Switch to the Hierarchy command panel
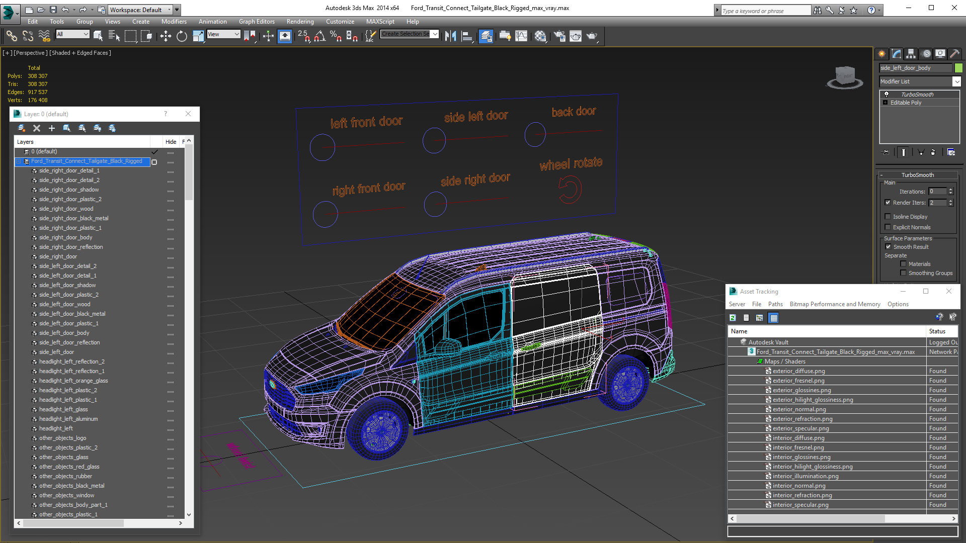Image resolution: width=966 pixels, height=543 pixels. [x=911, y=54]
